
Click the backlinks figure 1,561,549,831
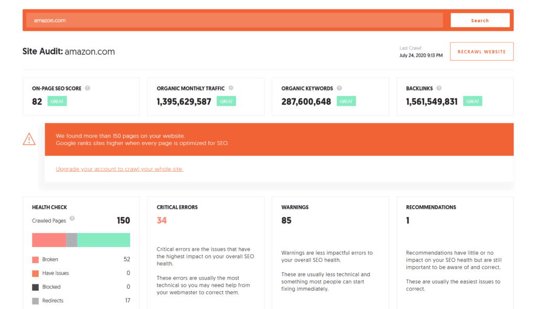tap(432, 102)
